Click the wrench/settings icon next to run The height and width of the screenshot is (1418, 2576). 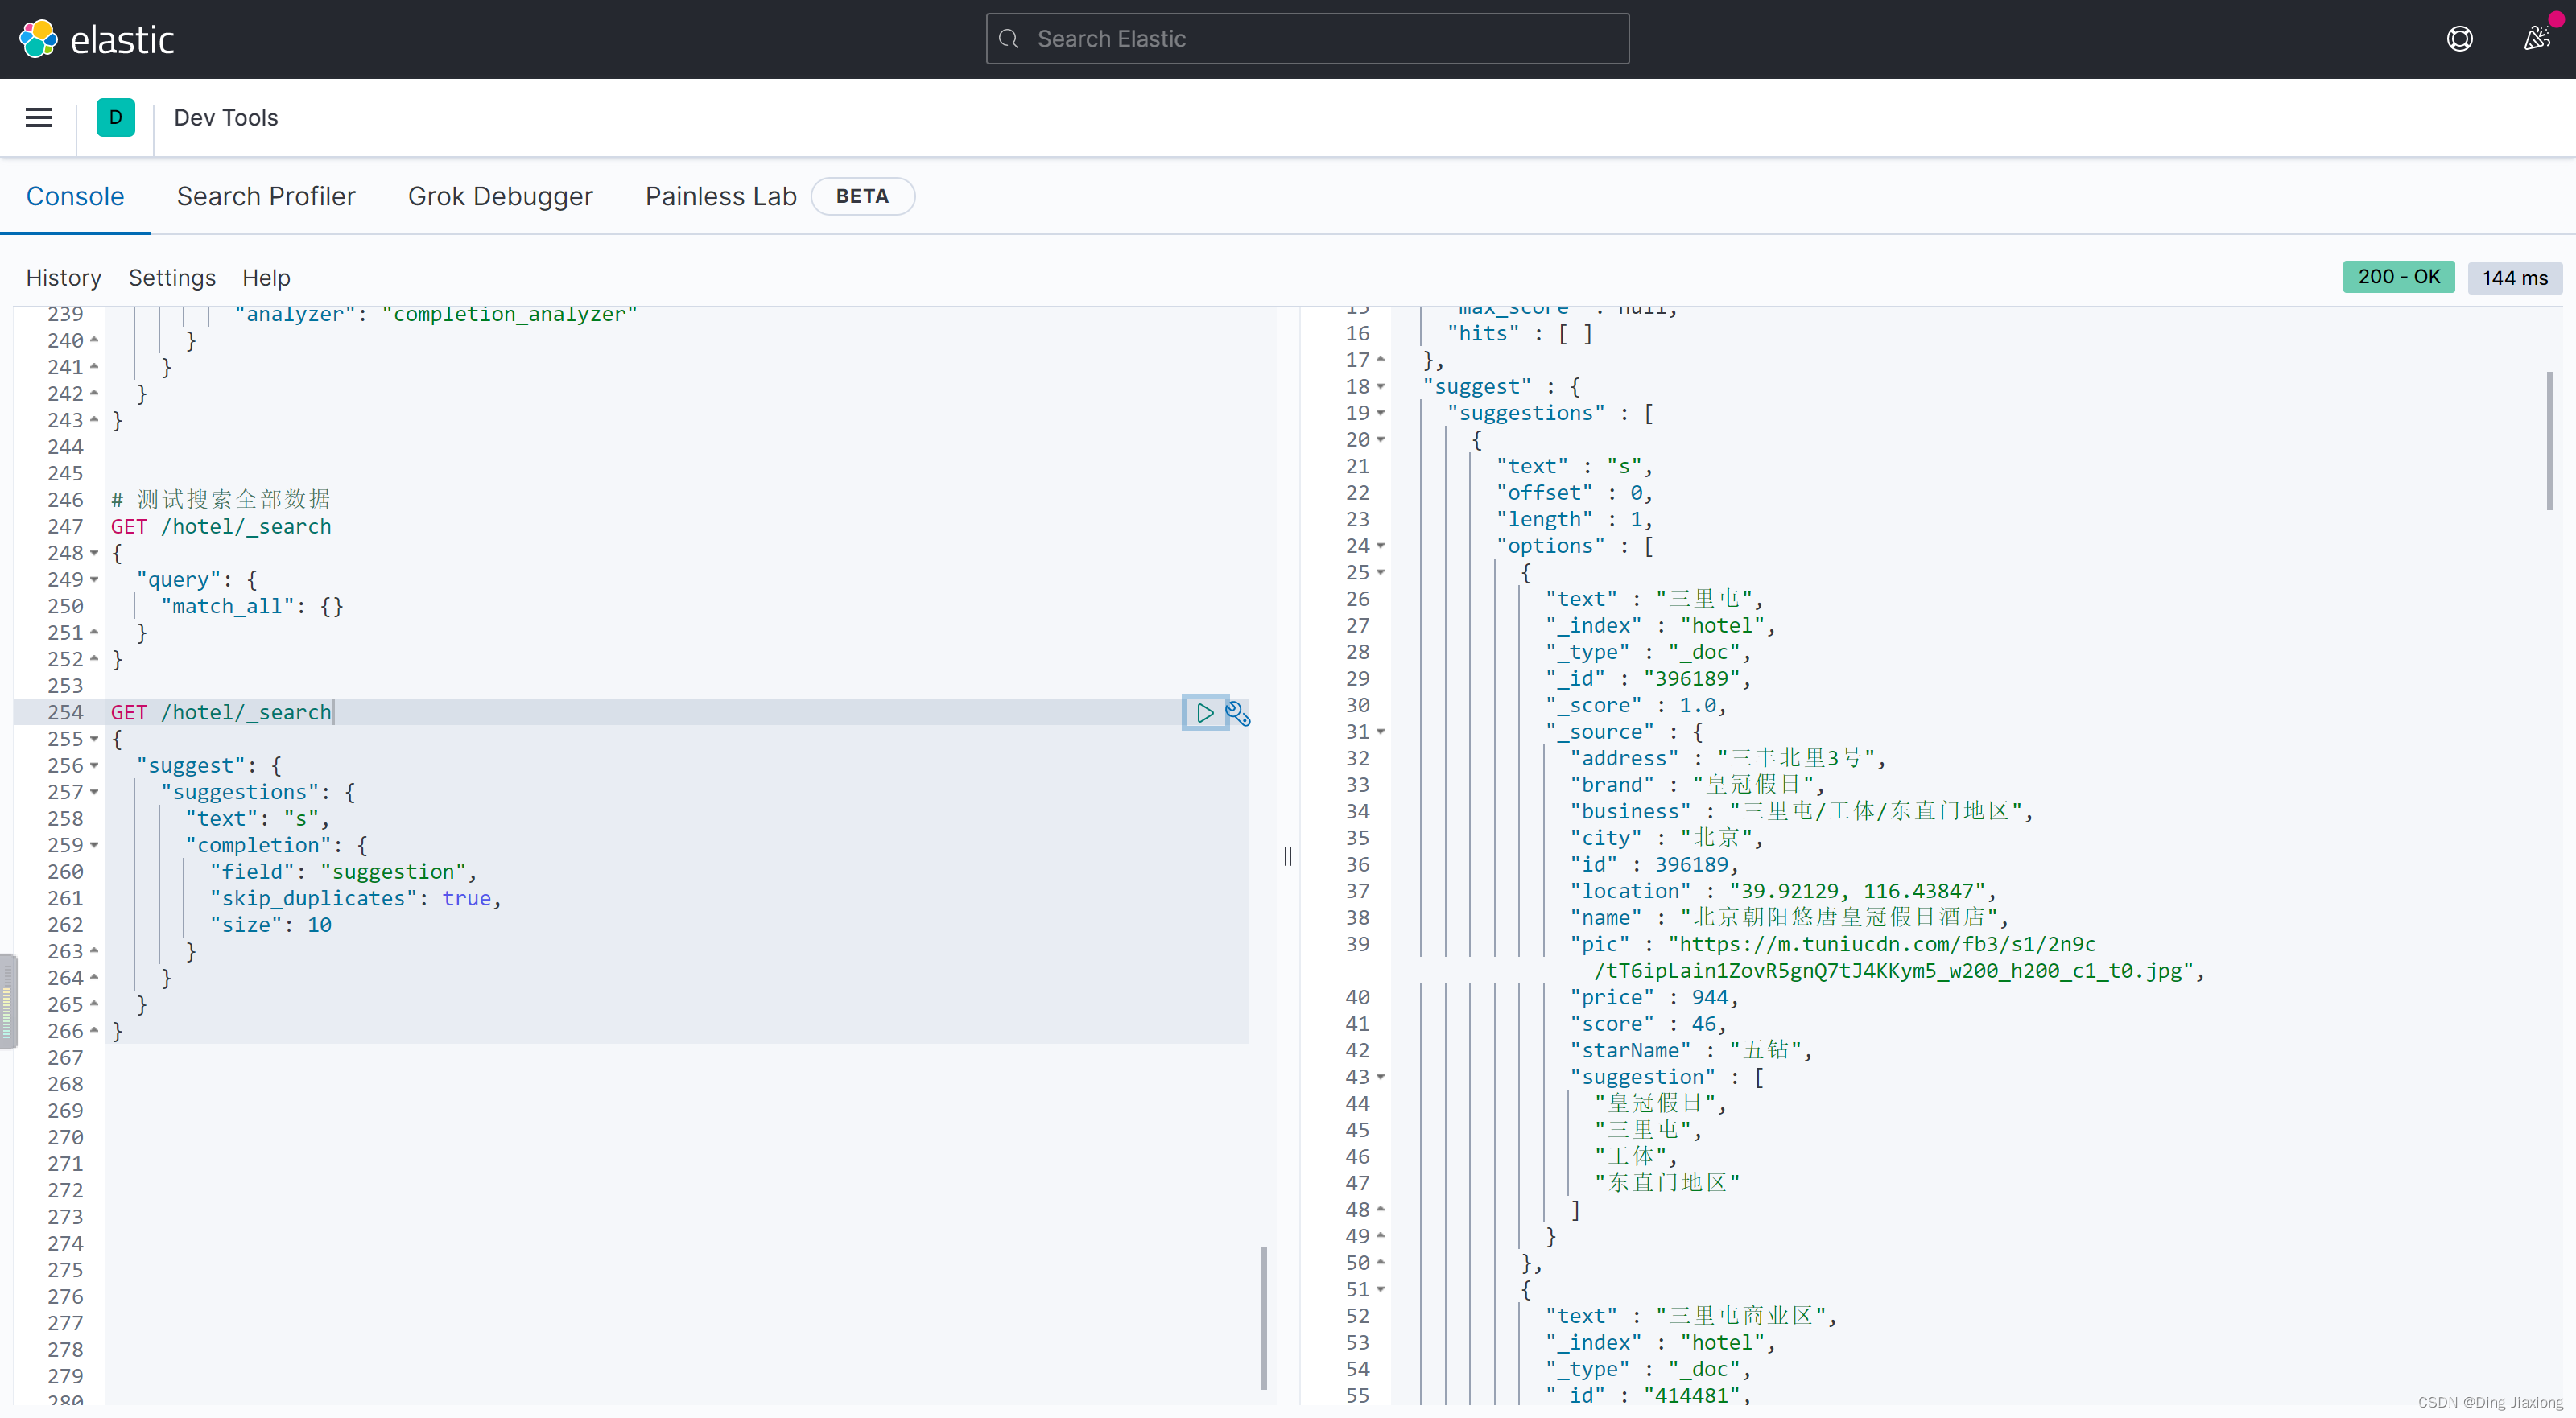pos(1238,712)
